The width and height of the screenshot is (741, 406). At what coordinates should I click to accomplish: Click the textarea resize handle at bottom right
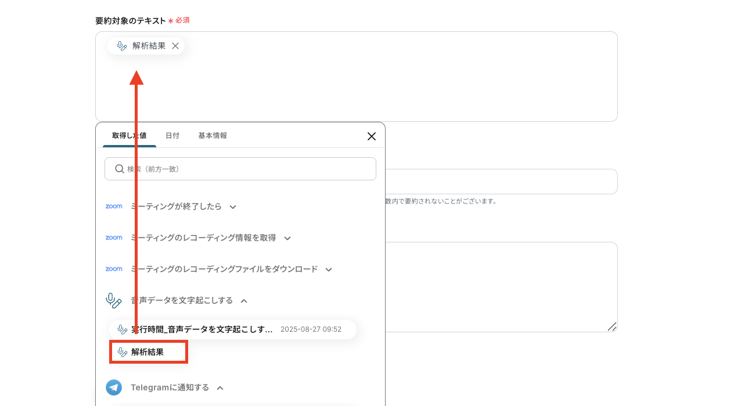click(x=613, y=328)
